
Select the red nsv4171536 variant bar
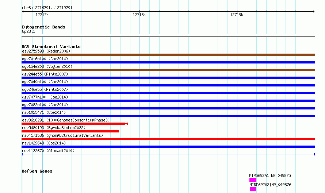pyautogui.click(x=168, y=139)
